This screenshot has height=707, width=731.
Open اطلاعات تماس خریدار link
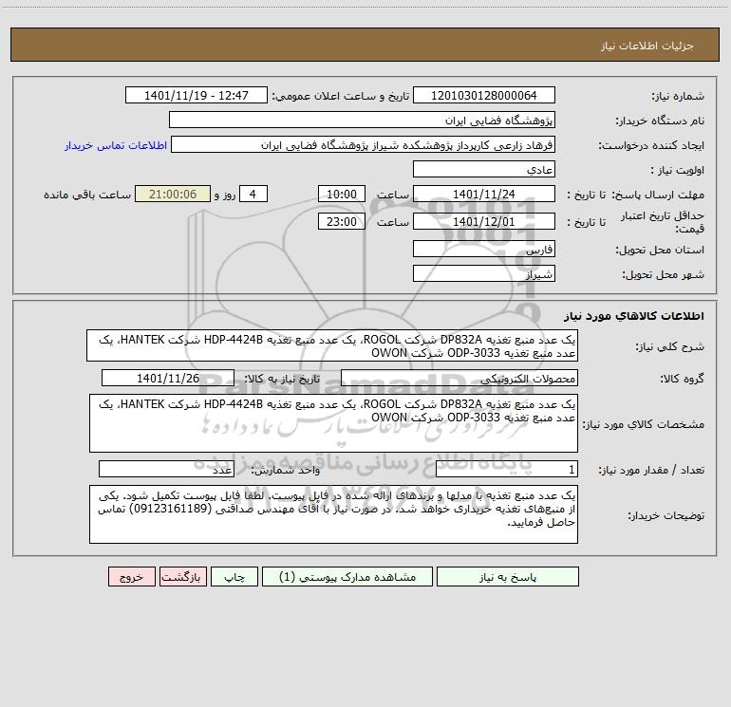116,145
